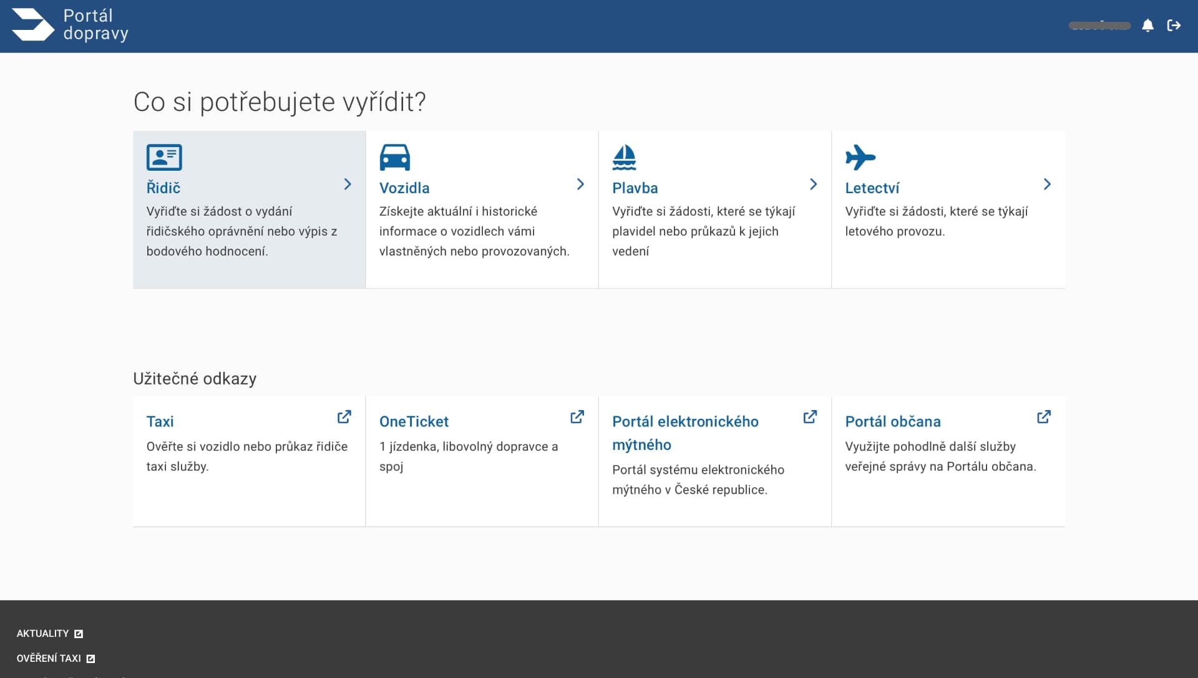The image size is (1198, 678).
Task: Expand the Vozidla section chevron
Action: (580, 184)
